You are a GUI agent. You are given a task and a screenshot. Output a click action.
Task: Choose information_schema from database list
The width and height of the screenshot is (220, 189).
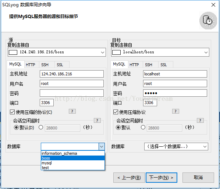click(73, 153)
